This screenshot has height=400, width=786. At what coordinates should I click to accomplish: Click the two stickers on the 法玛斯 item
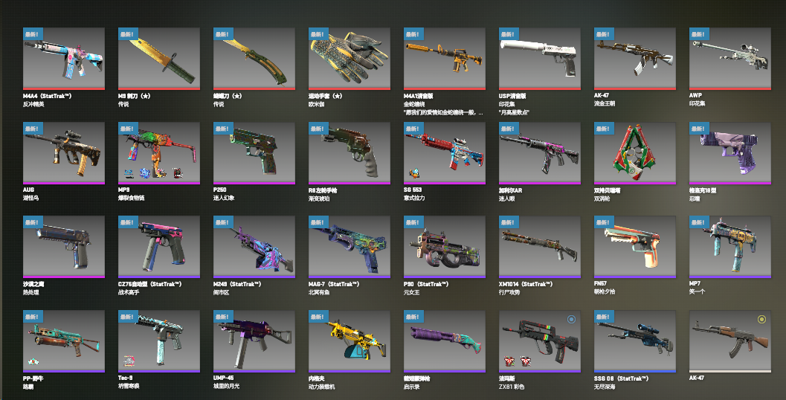tap(518, 361)
